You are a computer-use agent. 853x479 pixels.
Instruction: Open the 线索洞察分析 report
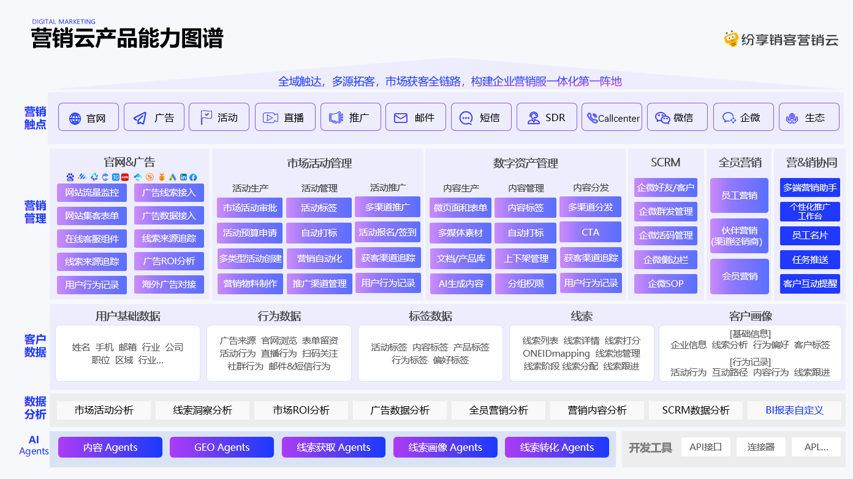click(x=202, y=410)
